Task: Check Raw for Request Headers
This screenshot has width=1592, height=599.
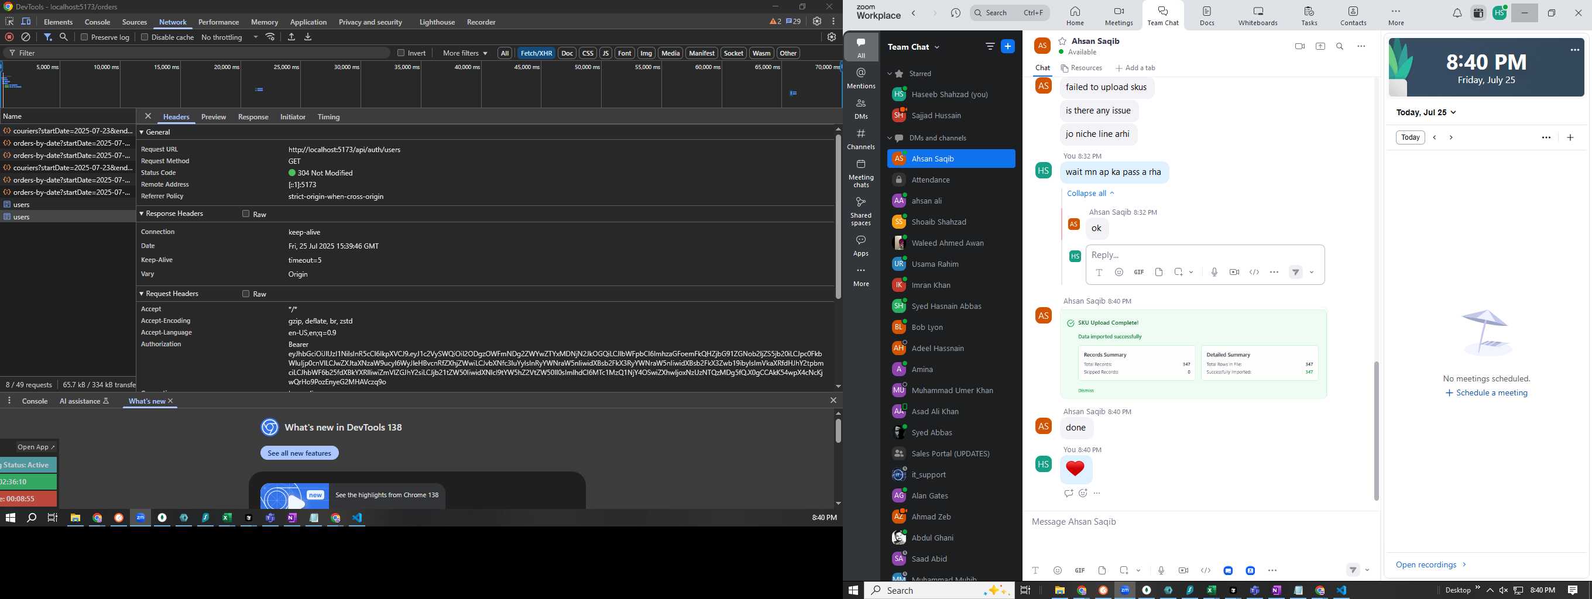Action: tap(246, 294)
